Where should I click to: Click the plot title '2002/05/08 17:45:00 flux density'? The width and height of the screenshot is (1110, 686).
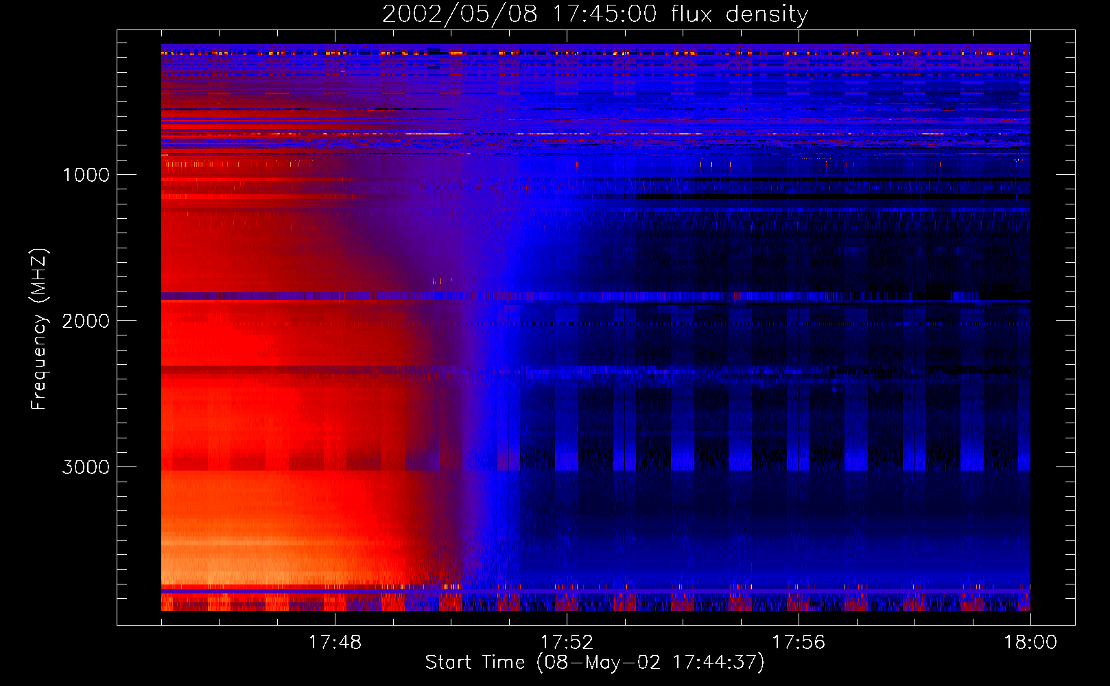(x=595, y=14)
